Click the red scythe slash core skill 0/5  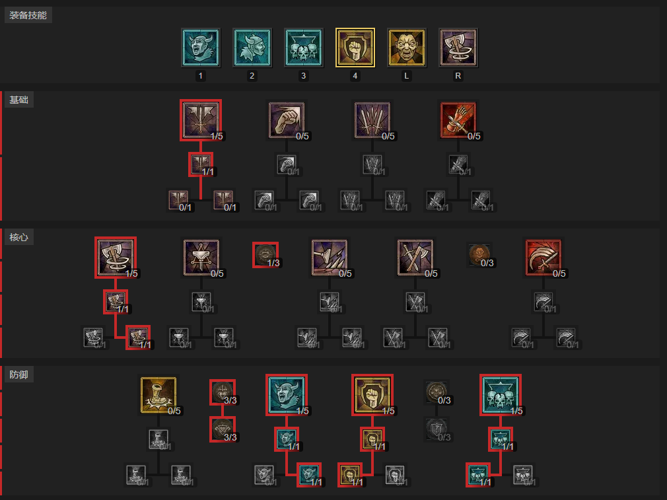tap(544, 258)
